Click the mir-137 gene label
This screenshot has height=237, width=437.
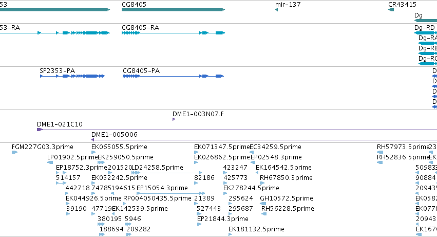click(288, 5)
